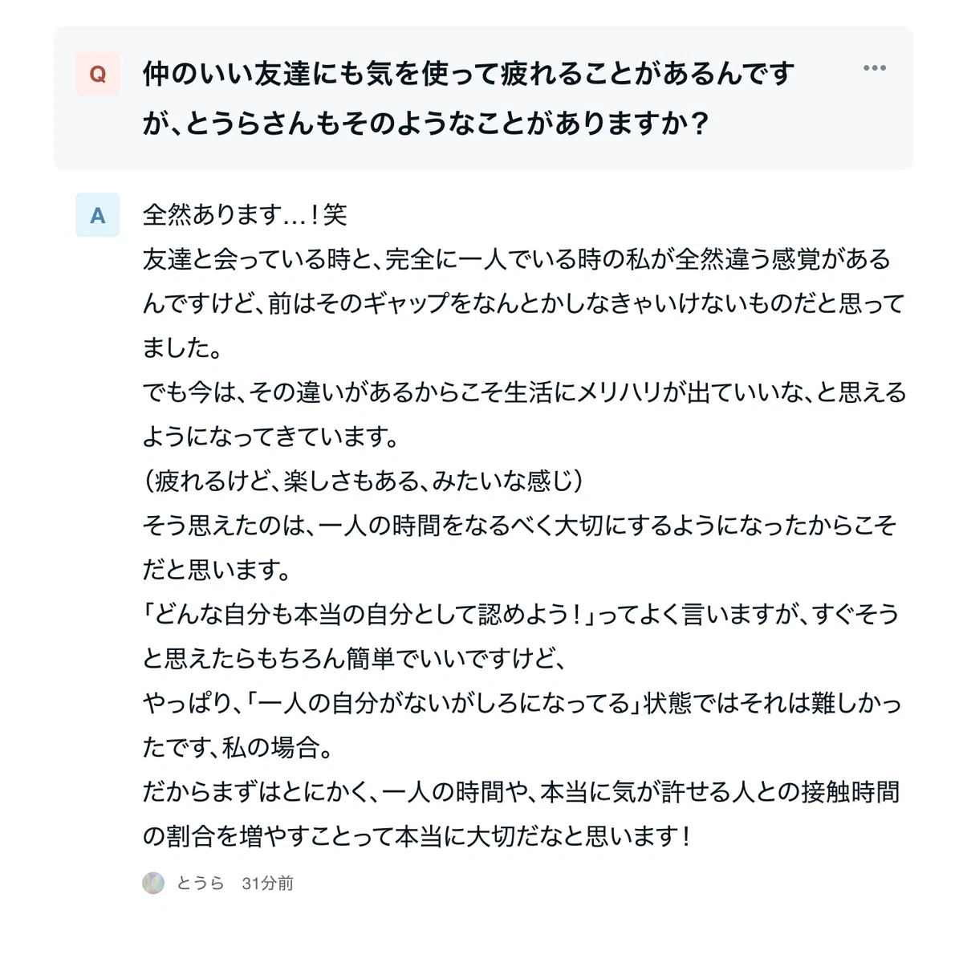Click the blue A answer badge
Image resolution: width=963 pixels, height=971 pixels.
point(98,215)
